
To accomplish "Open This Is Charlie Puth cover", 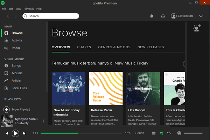I will click(x=174, y=89).
